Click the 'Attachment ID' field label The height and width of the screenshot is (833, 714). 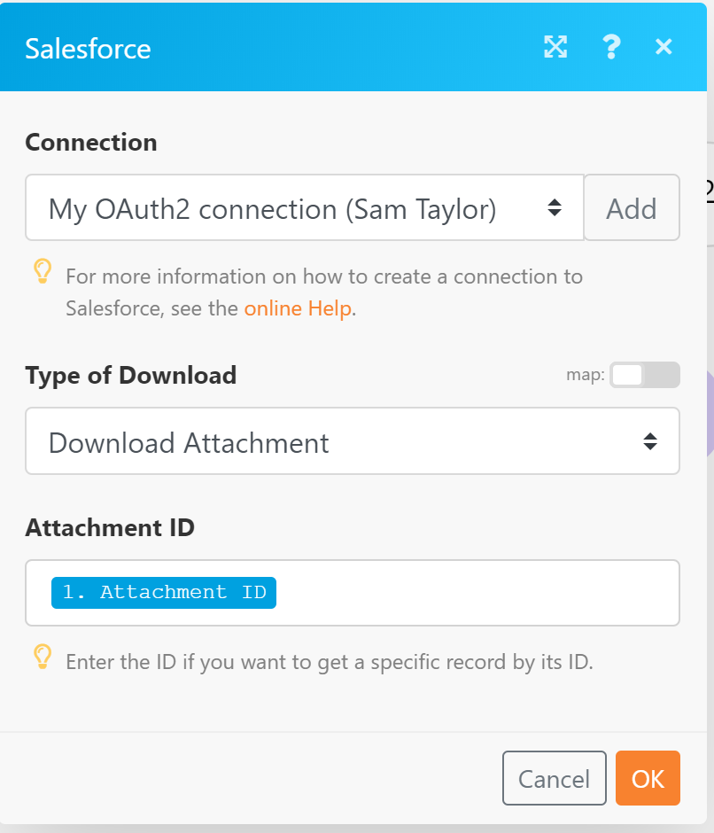point(110,528)
